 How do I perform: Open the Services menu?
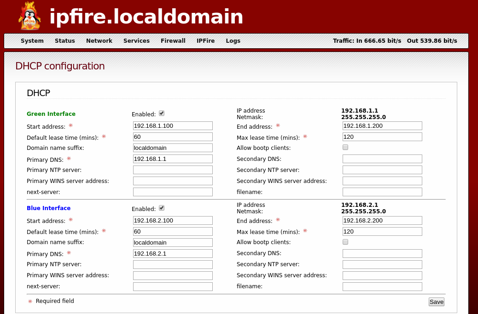coord(136,41)
